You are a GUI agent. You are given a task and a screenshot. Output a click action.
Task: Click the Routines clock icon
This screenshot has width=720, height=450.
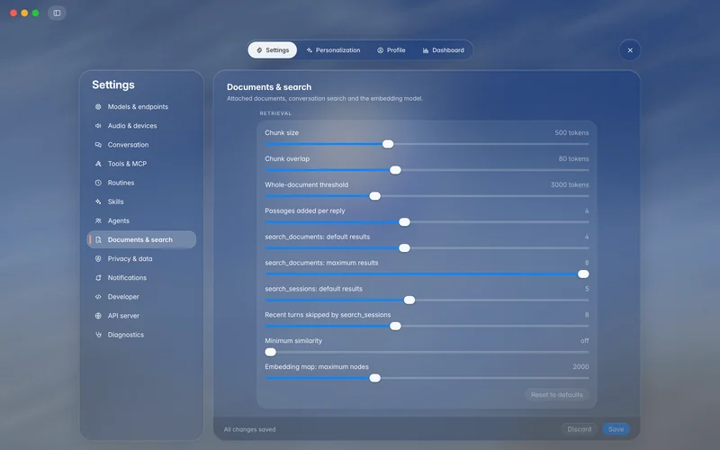pos(98,183)
